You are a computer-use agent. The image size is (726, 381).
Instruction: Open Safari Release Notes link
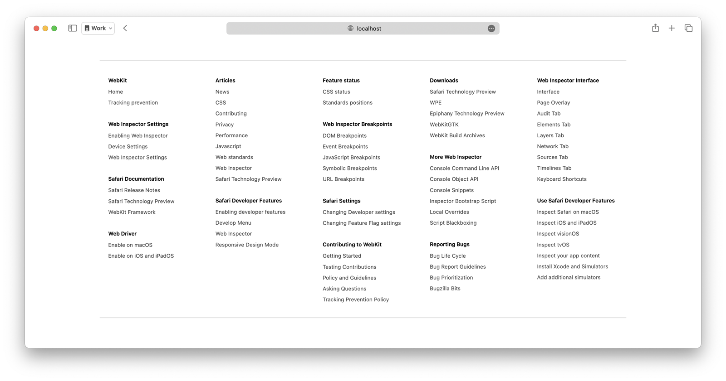tap(134, 190)
